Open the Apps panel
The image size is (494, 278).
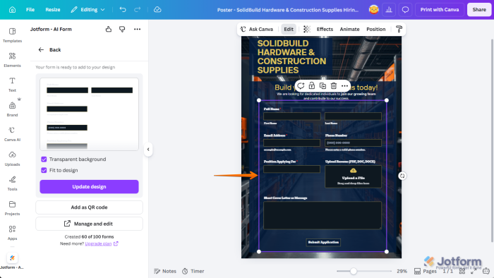pos(12,233)
